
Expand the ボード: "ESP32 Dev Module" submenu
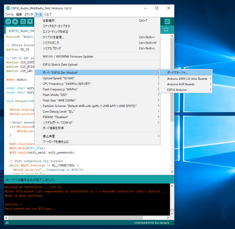(x=97, y=72)
